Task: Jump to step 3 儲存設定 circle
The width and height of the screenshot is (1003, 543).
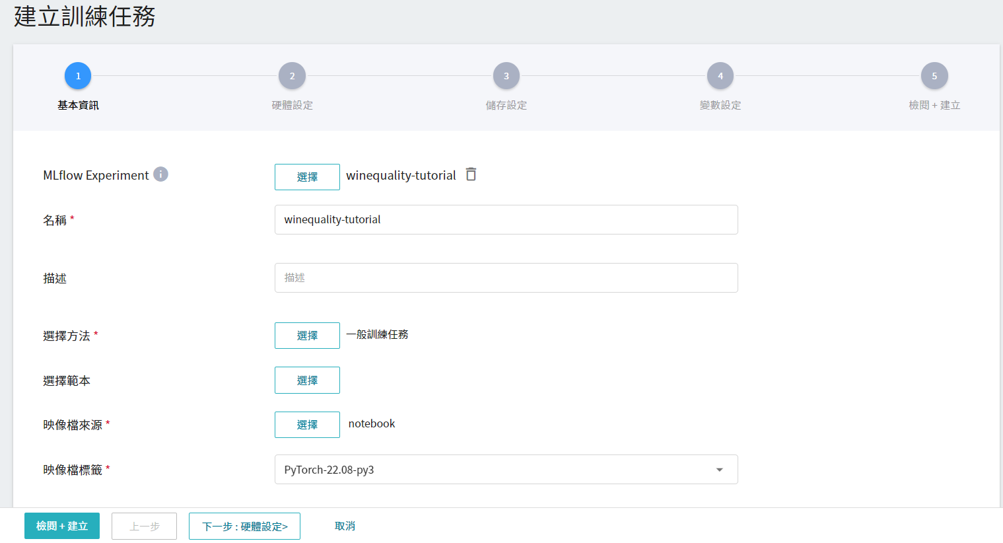Action: click(x=506, y=76)
